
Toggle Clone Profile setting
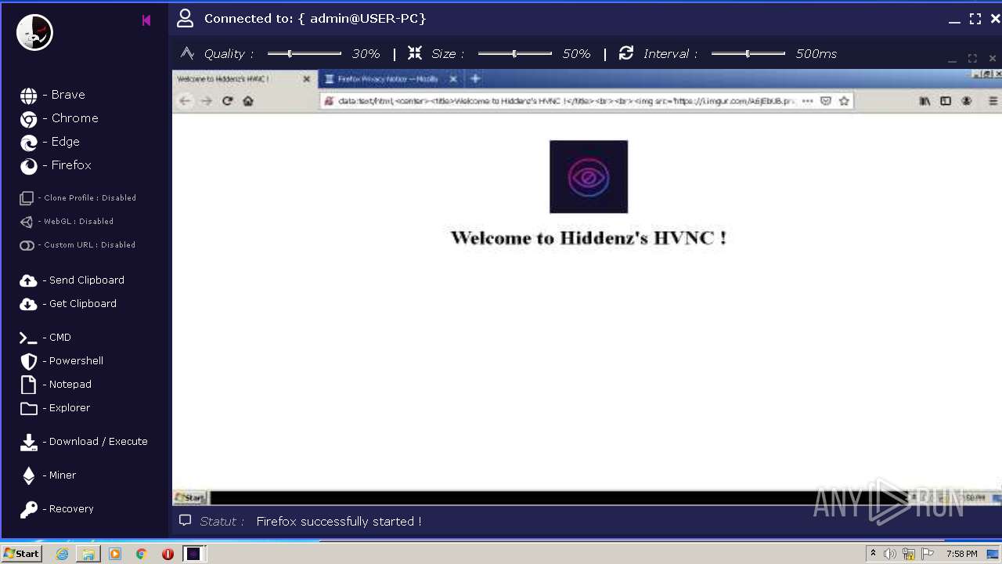(78, 198)
